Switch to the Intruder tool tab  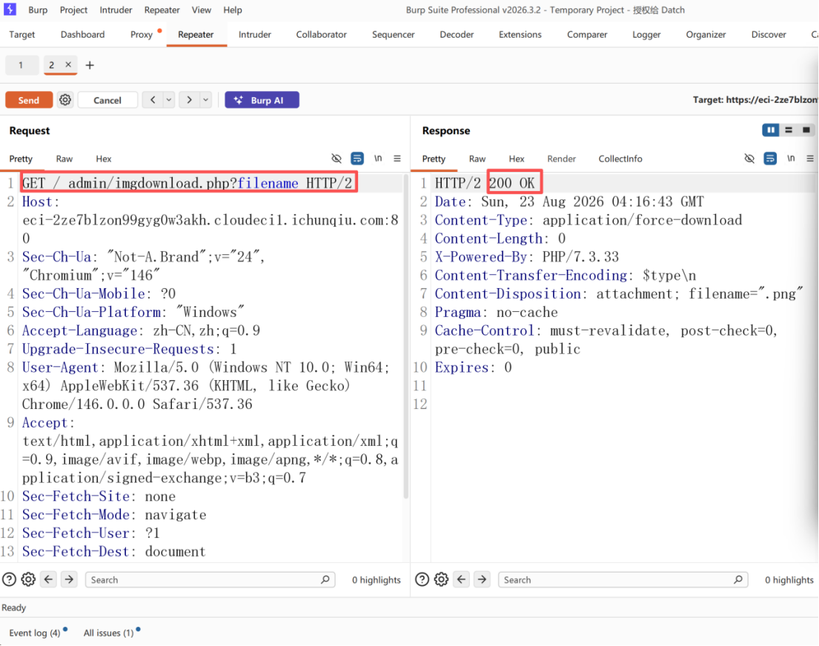[255, 35]
